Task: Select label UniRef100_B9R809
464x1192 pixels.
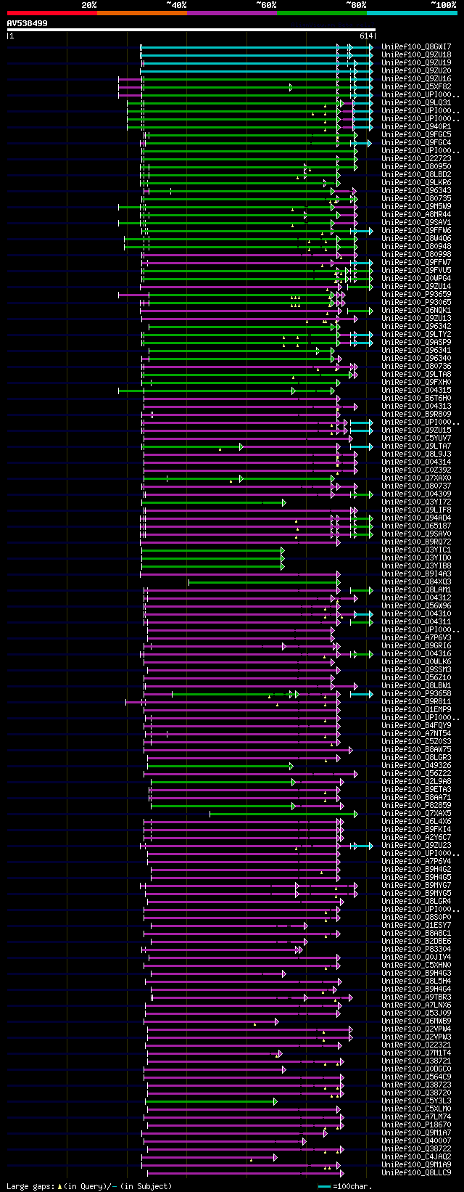Action: click(x=416, y=414)
